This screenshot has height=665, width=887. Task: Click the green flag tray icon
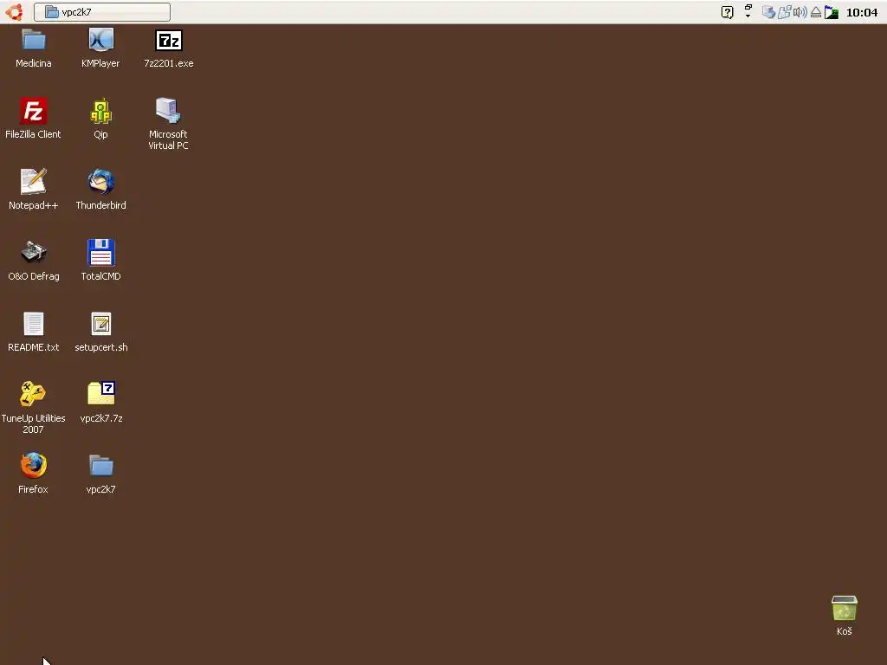[x=832, y=12]
